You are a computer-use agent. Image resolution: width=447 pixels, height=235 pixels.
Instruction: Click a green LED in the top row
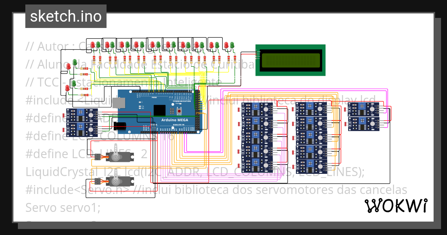pos(98,45)
